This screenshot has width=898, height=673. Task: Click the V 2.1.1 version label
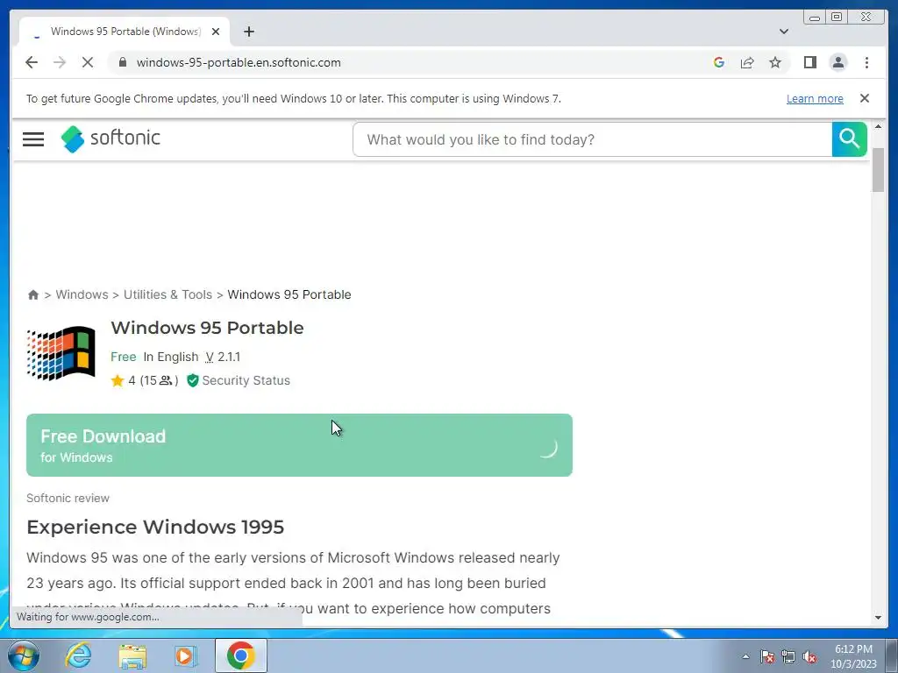click(223, 358)
